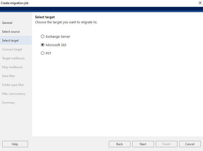
Task: Click the Create migration job title bar
Action: click(94, 3)
